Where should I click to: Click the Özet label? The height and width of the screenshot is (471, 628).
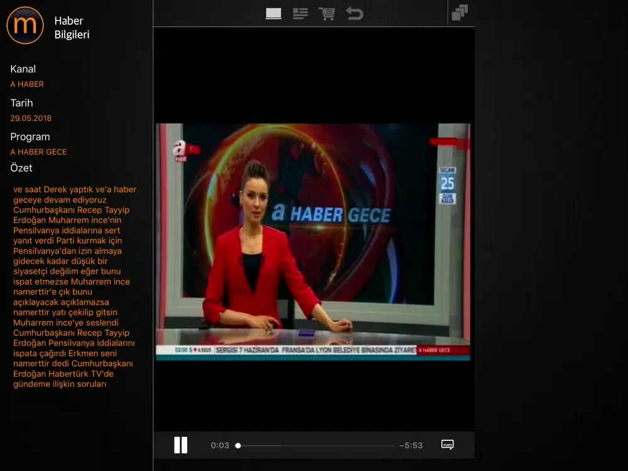[x=21, y=168]
